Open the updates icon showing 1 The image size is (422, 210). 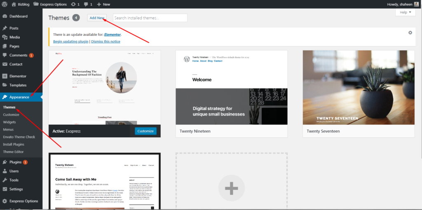pyautogui.click(x=75, y=4)
